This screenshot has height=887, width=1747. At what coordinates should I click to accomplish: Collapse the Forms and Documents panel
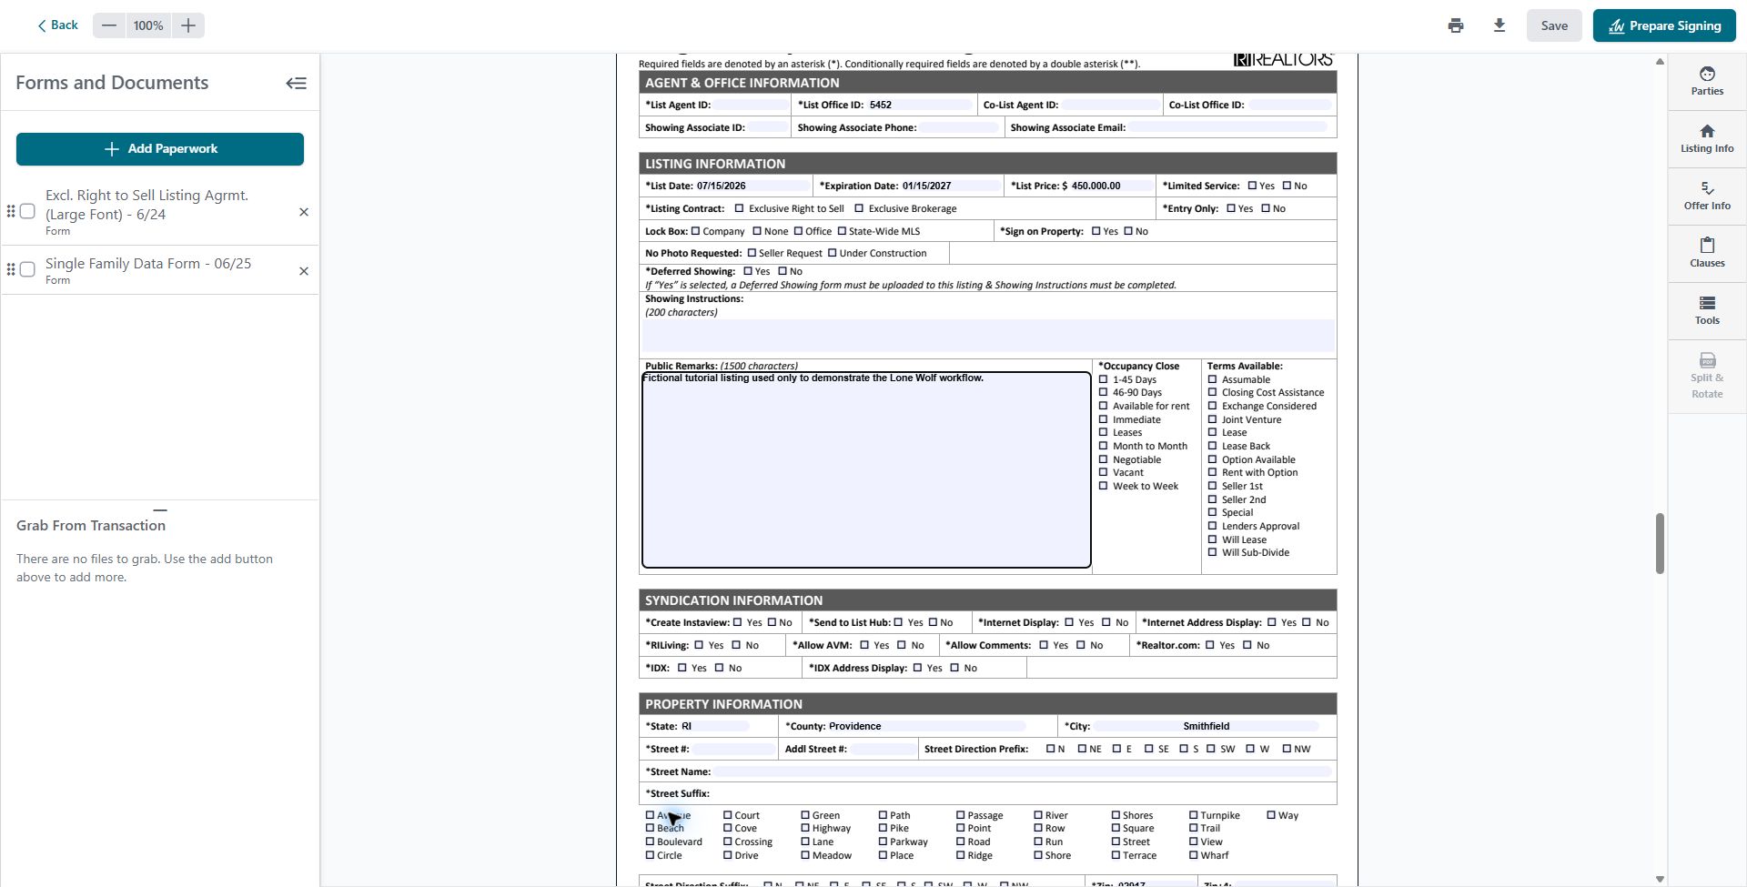(x=296, y=83)
